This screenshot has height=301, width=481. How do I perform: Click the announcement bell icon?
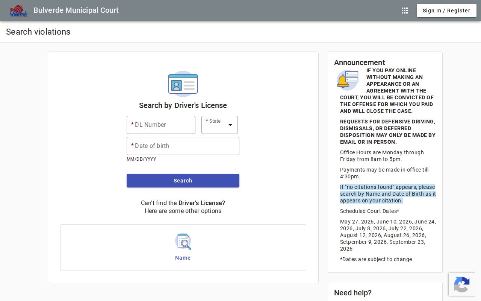click(347, 80)
